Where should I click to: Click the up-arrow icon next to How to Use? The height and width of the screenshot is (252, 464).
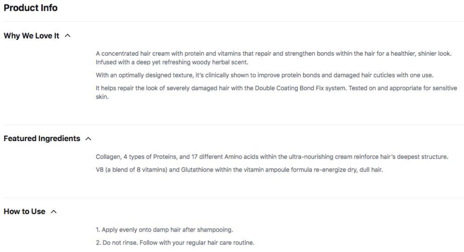(x=53, y=212)
